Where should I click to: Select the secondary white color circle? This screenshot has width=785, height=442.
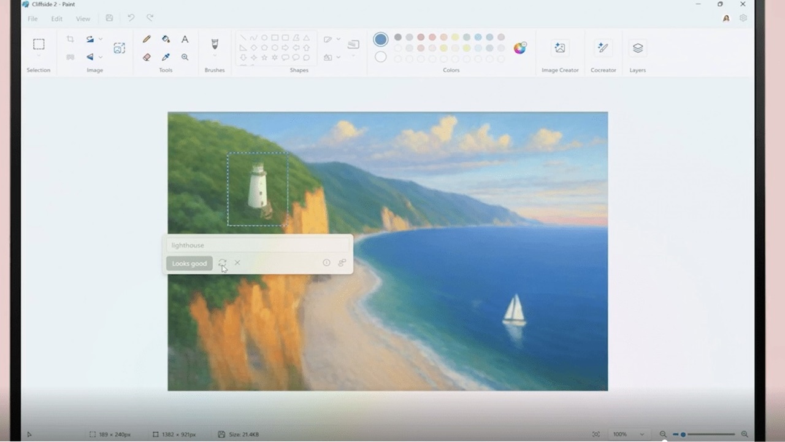pyautogui.click(x=380, y=57)
